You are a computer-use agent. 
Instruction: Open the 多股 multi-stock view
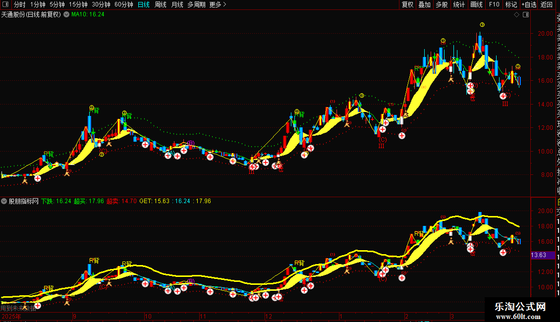(x=442, y=4)
